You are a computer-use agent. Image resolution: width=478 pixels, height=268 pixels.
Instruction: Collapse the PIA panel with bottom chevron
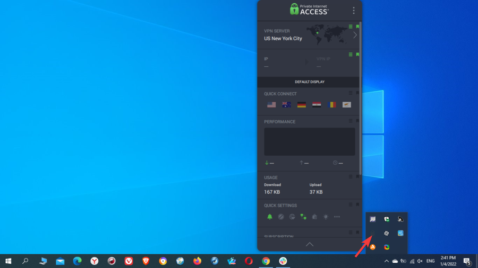click(x=310, y=244)
